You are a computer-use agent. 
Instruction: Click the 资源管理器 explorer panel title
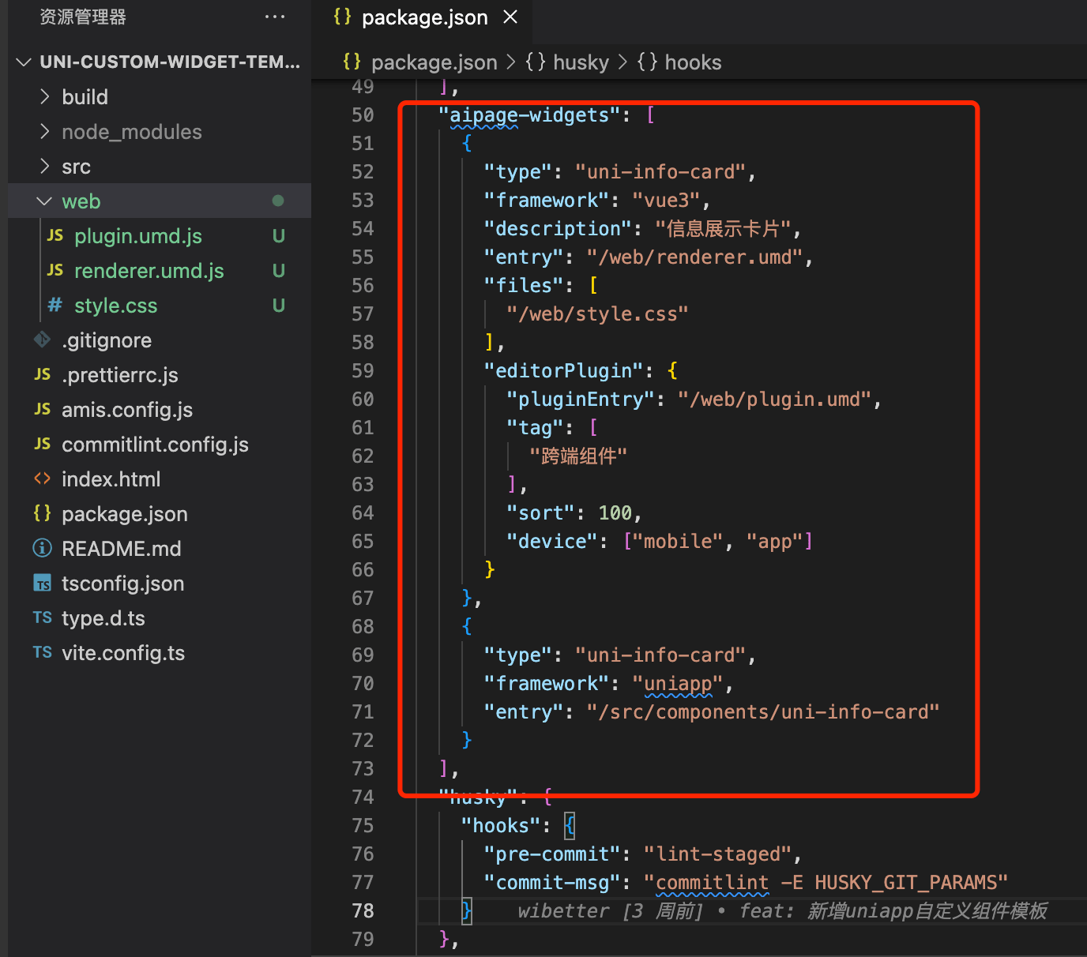(83, 17)
